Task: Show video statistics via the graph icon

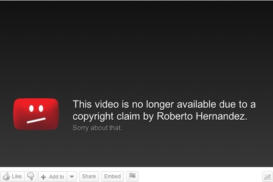Action: pos(267,177)
